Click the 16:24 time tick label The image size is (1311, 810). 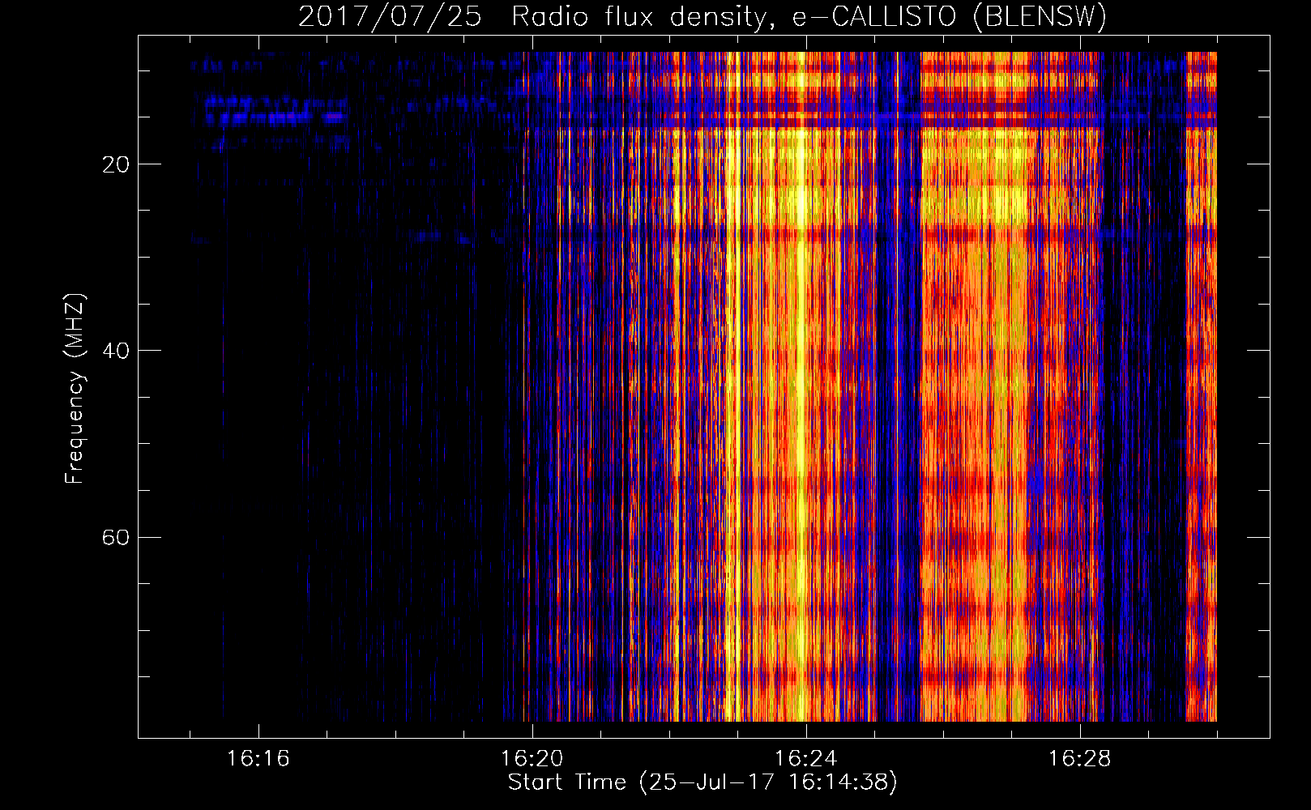[806, 759]
